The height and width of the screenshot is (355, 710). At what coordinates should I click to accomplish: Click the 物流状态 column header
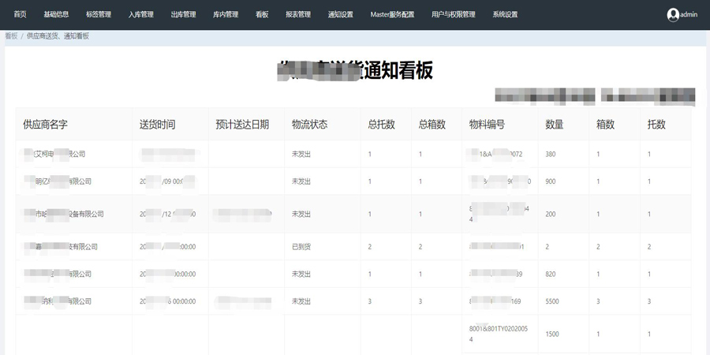(x=309, y=125)
